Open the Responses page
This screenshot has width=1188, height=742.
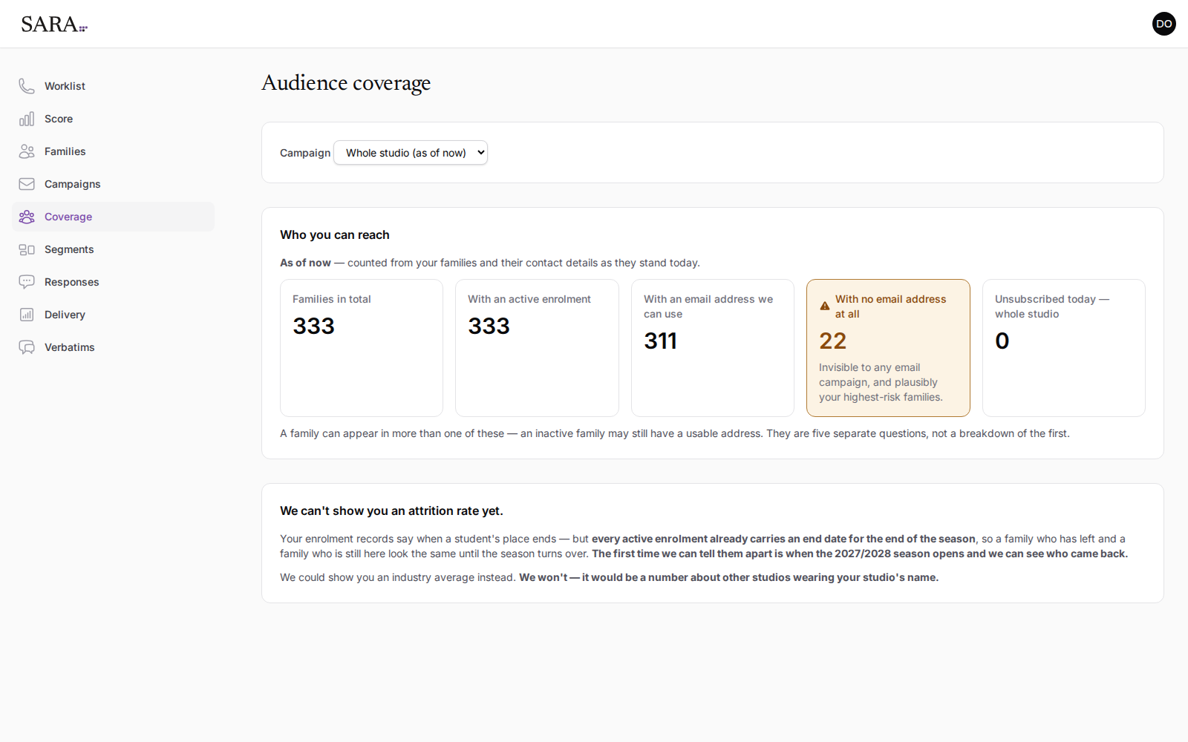pyautogui.click(x=113, y=282)
